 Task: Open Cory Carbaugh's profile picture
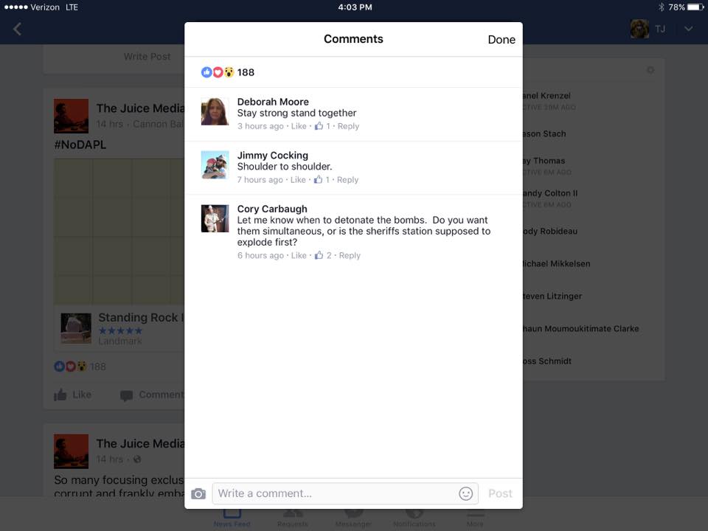tap(215, 218)
